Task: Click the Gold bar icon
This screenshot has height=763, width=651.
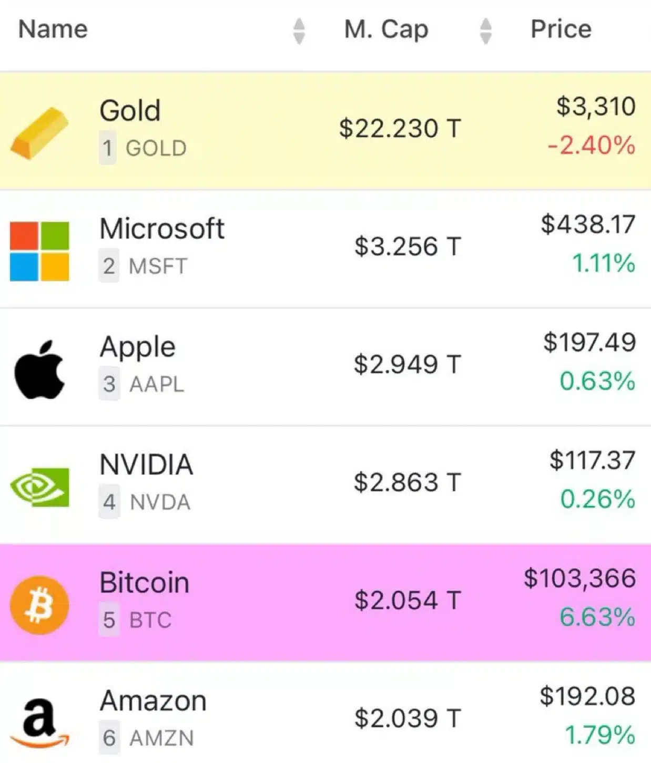Action: point(39,132)
